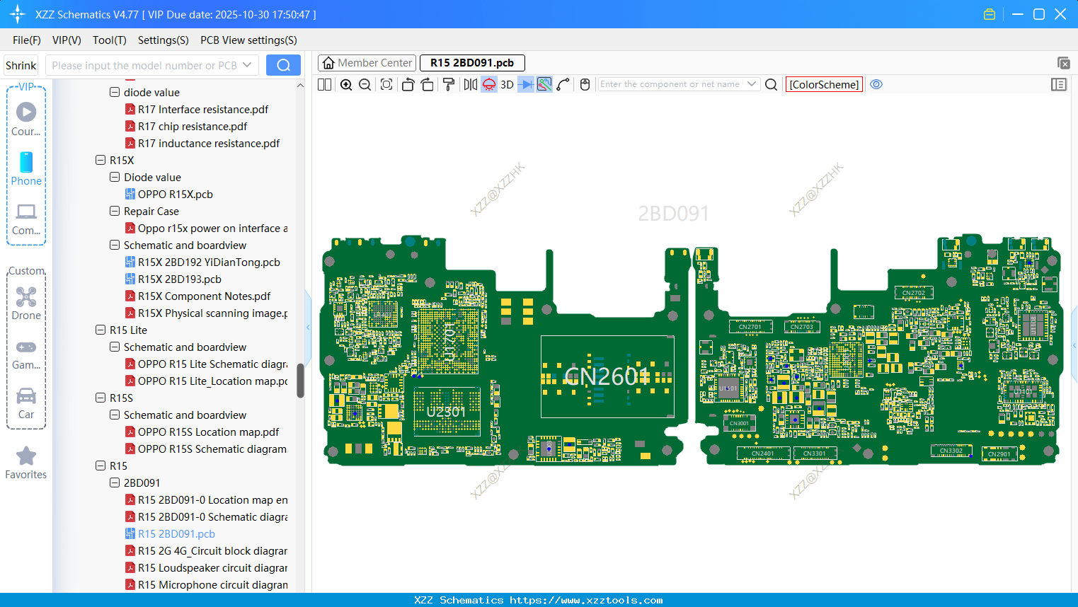Select the zoom out tool
Image resolution: width=1078 pixels, height=607 pixels.
pos(365,84)
